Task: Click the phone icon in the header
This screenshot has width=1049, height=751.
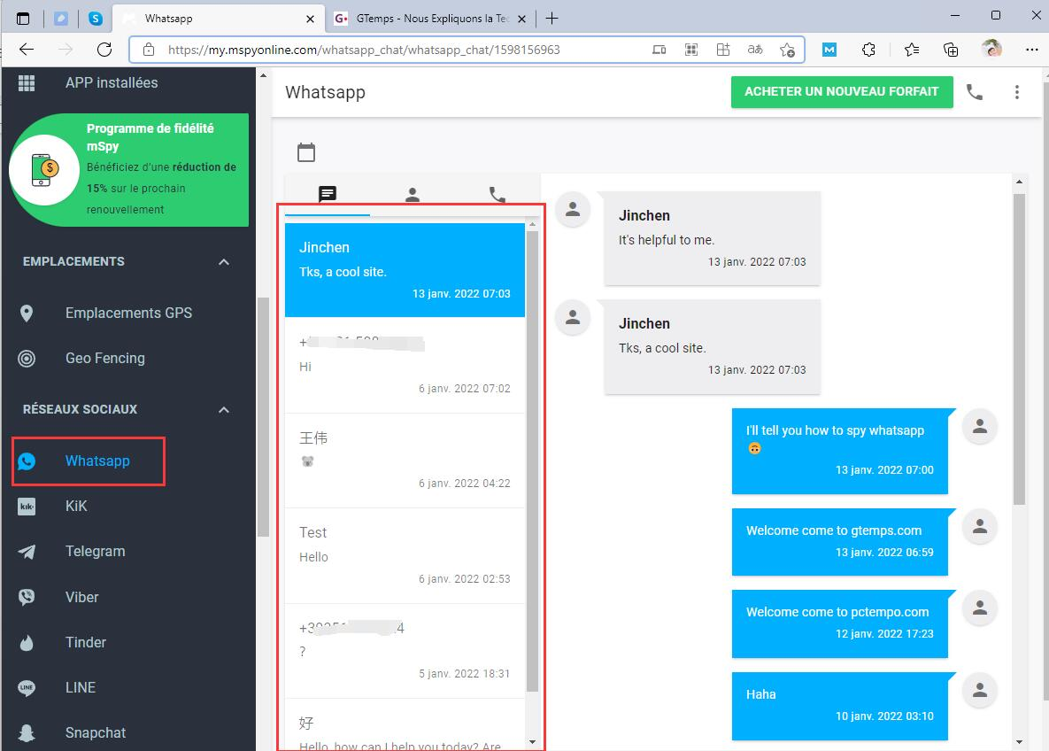Action: (974, 92)
